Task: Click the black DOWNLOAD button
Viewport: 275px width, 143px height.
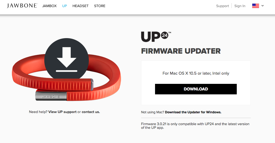Action: pos(196,89)
